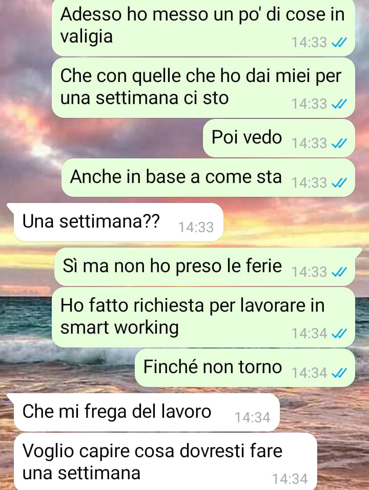Select the 'Voglio capire cosa dovresti fare' message
This screenshot has height=490, width=369.
point(166,461)
